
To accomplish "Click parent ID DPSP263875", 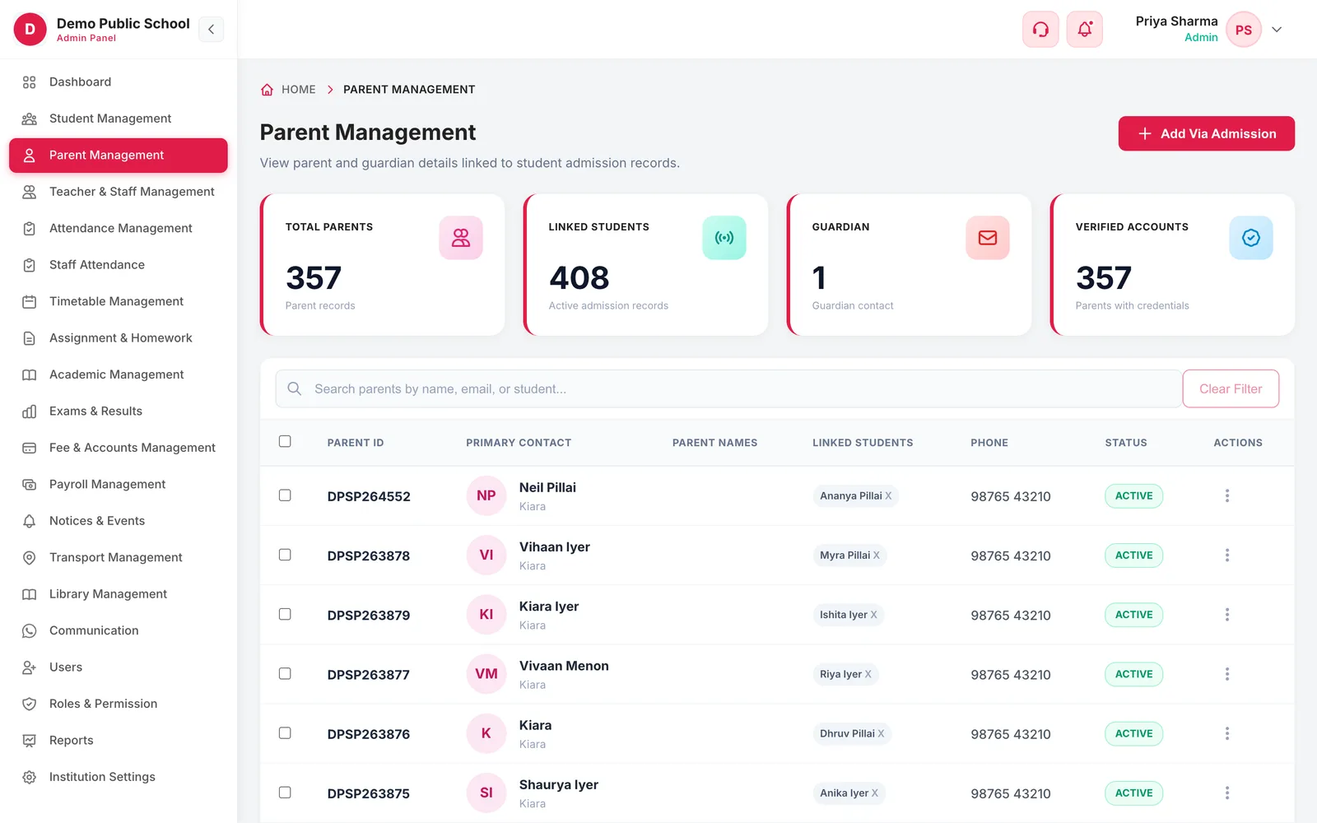I will 369,793.
